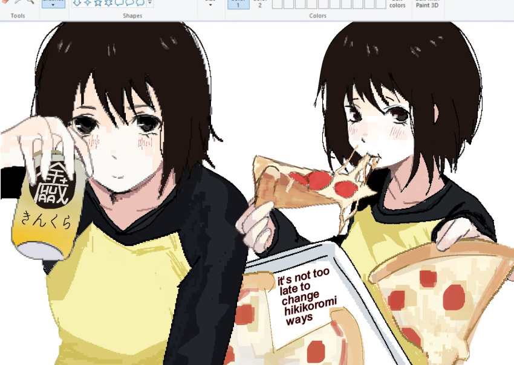Screen dimensions: 514x365
Task: Open Edit colors
Action: 397,5
